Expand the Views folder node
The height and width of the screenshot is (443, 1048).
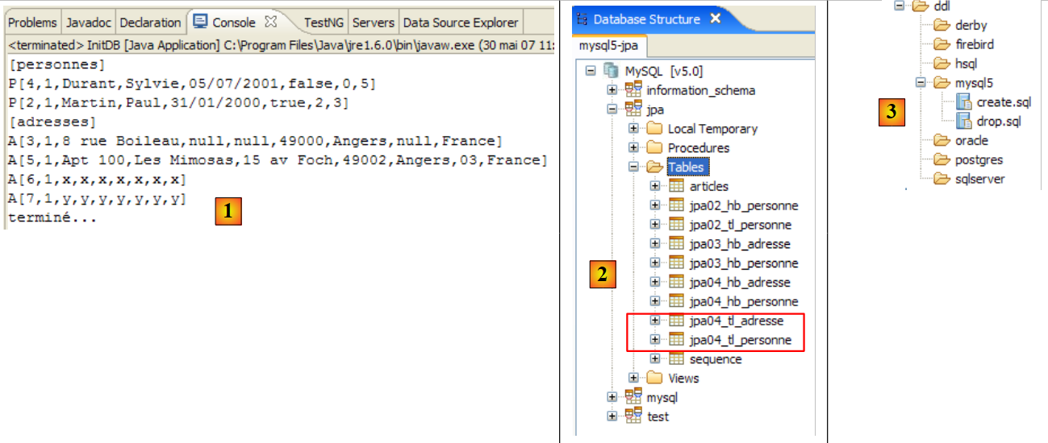pos(634,378)
